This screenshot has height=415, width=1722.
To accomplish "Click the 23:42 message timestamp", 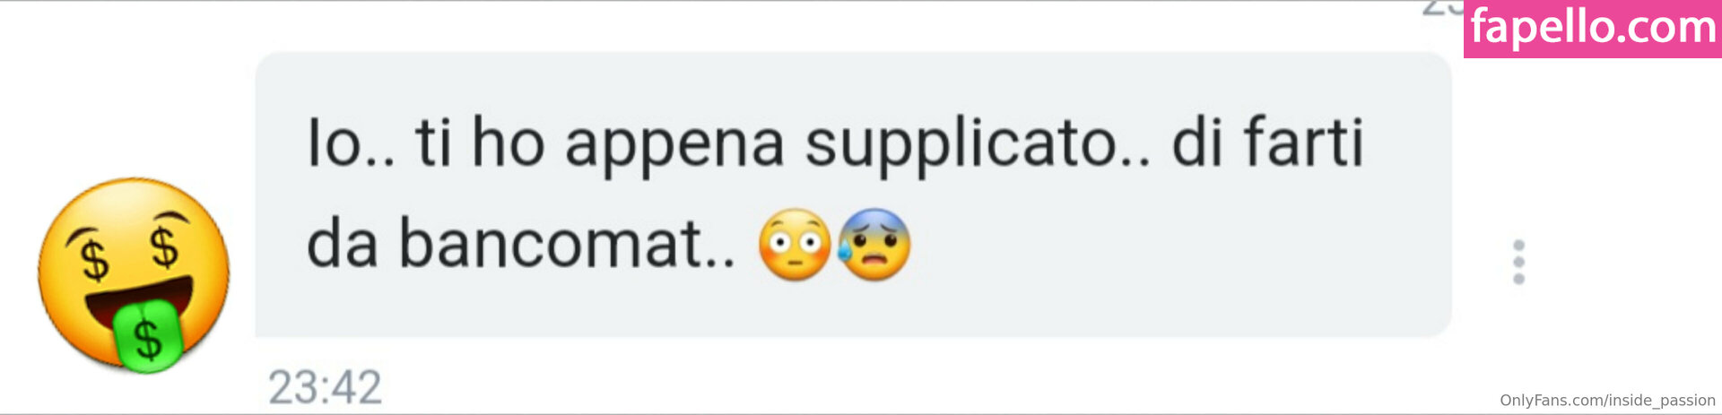I will pos(325,387).
